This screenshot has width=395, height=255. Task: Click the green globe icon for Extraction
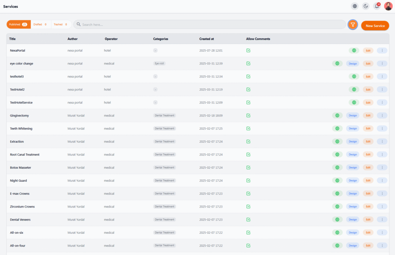[x=337, y=142]
